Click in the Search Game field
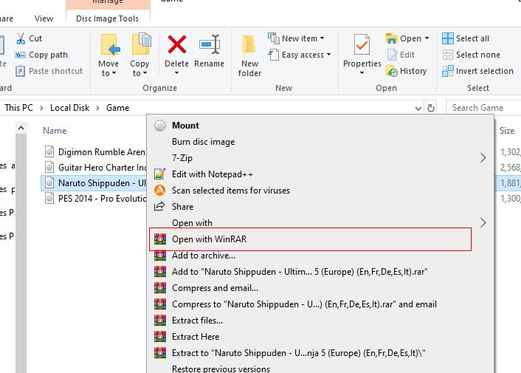521x373 pixels. [483, 108]
